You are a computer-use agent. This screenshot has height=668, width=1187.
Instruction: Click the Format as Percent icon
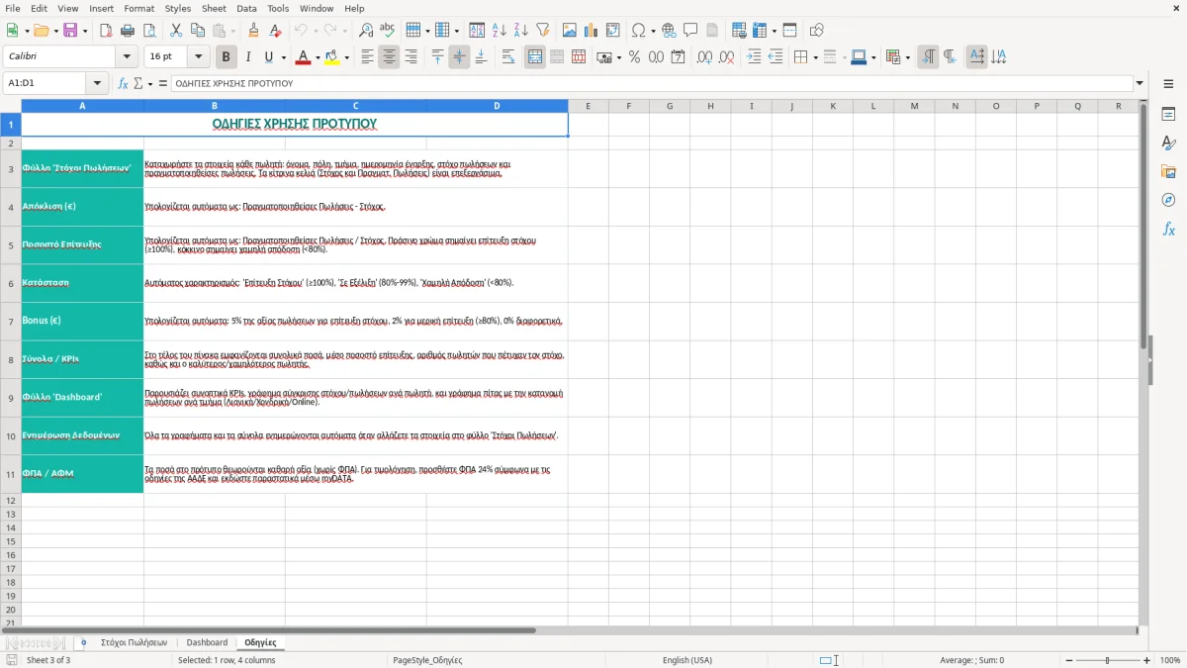634,57
